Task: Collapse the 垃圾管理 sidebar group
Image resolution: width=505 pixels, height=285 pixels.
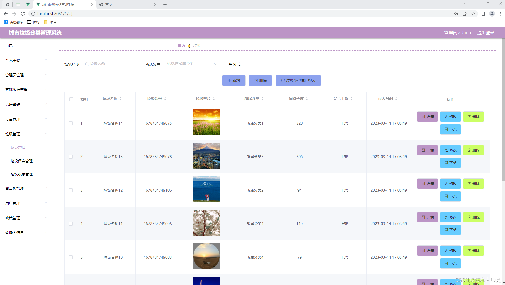Action: pyautogui.click(x=26, y=134)
